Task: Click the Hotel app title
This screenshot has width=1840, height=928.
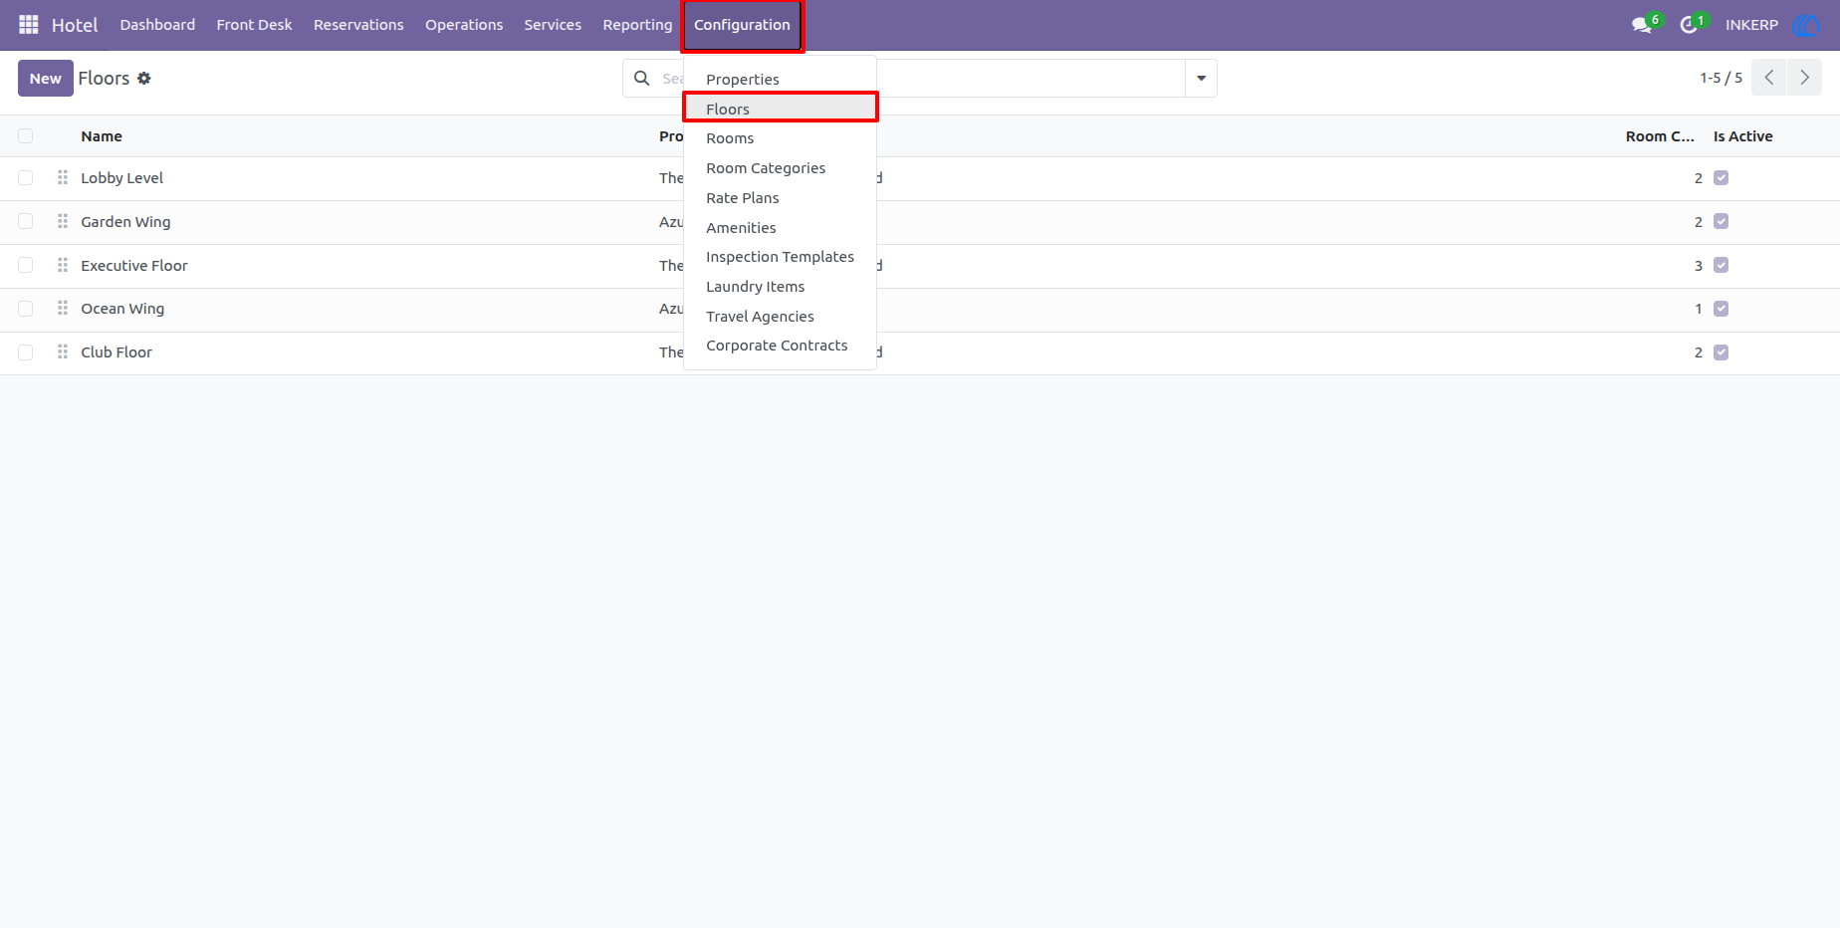Action: [75, 25]
